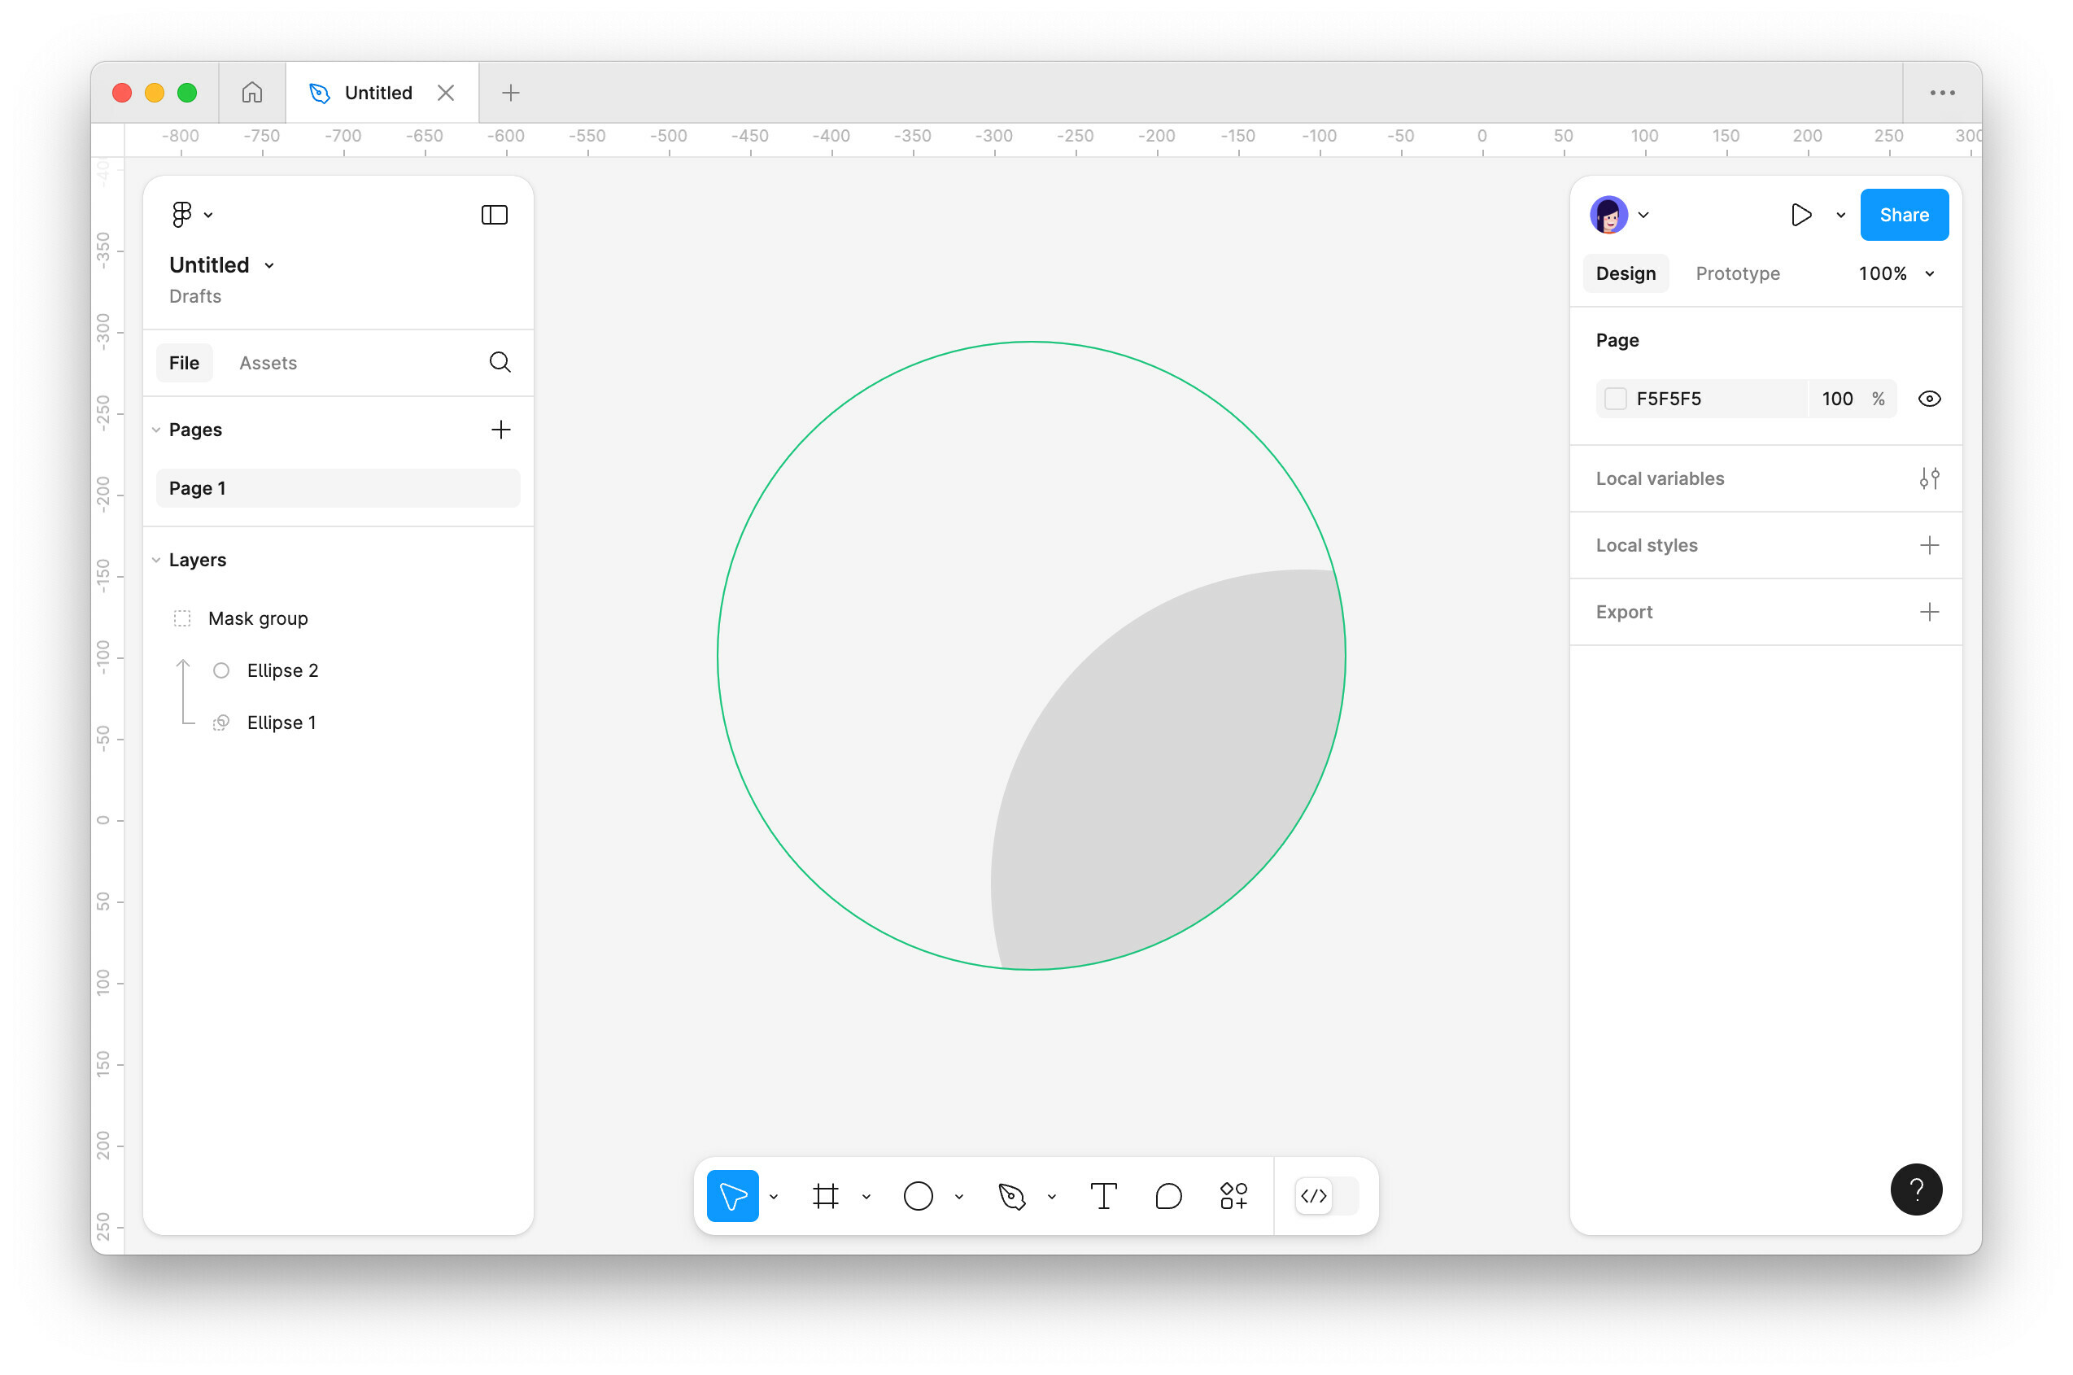This screenshot has height=1375, width=2073.
Task: Collapse the Layers section chevron
Action: point(156,560)
